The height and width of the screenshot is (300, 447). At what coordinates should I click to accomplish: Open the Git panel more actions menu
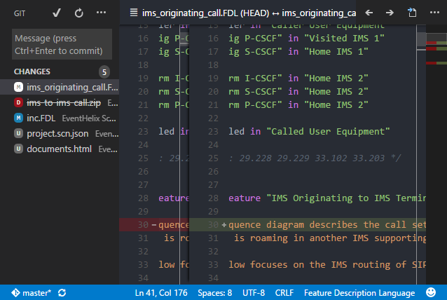tap(101, 13)
